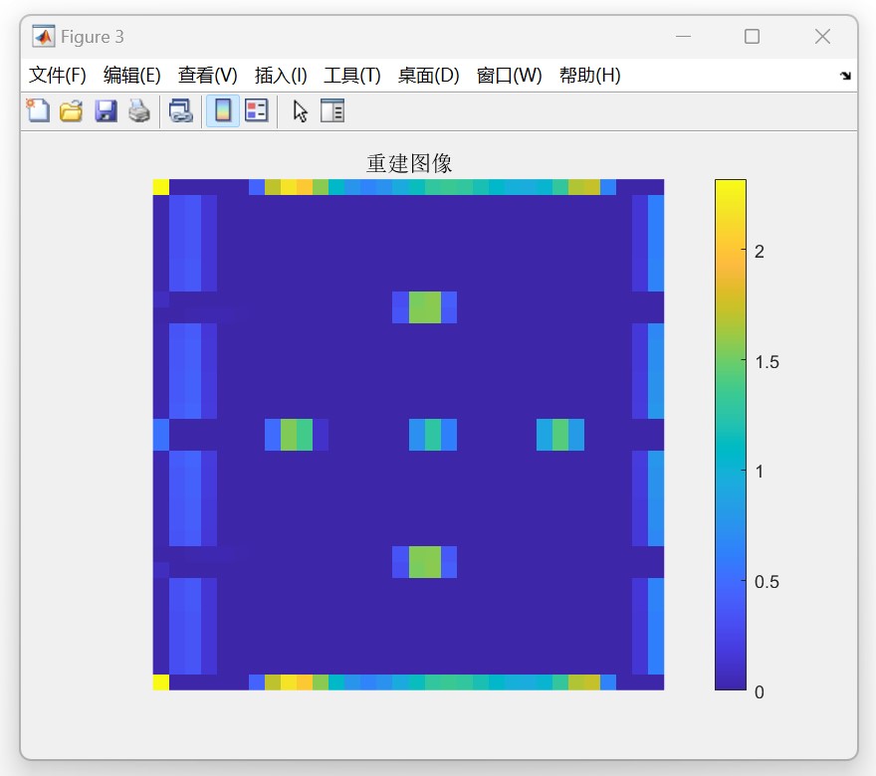This screenshot has width=876, height=776.
Task: Dock the figure using the corner arrow
Action: click(845, 76)
